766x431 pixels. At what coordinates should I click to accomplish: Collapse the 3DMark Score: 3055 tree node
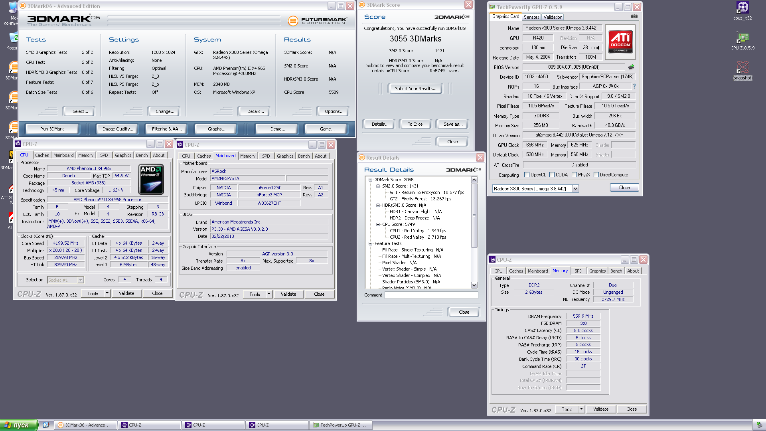(x=370, y=180)
